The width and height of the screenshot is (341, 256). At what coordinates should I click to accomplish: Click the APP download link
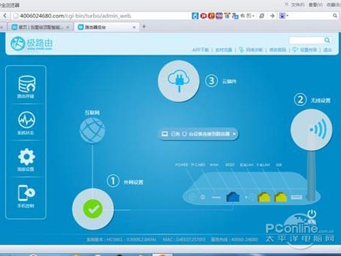[x=201, y=50]
